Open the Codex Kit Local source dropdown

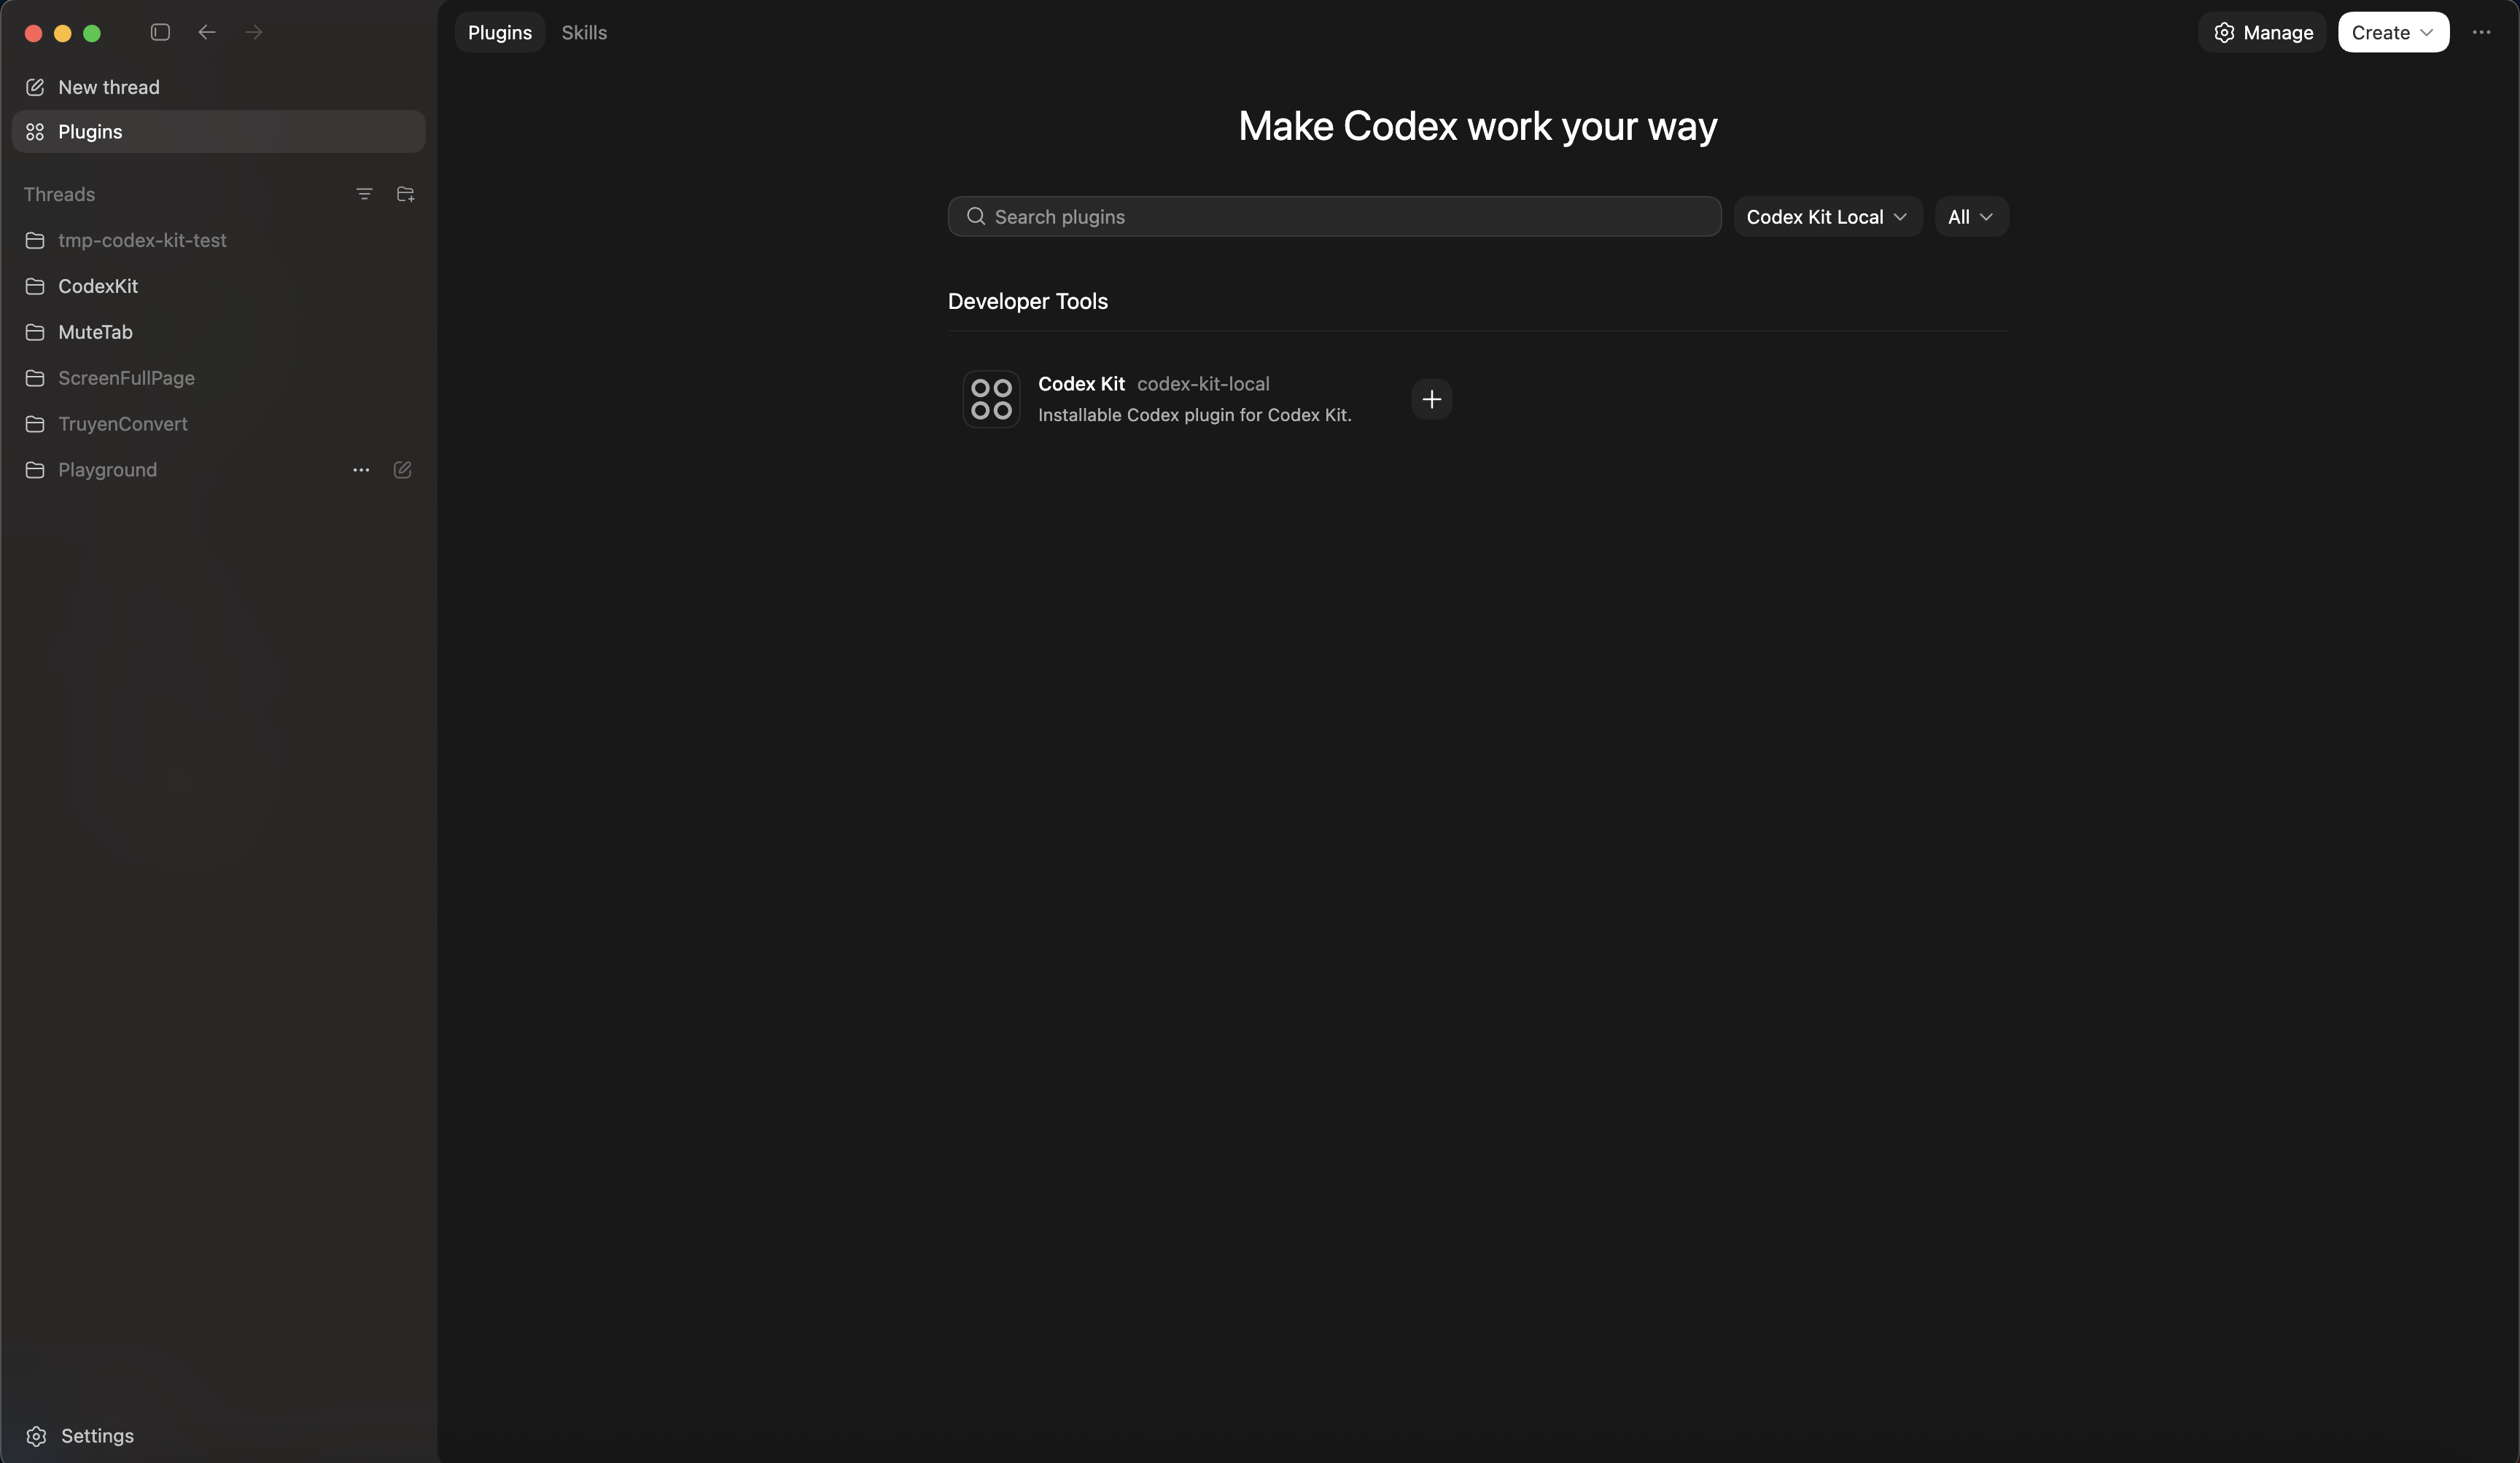(1827, 216)
